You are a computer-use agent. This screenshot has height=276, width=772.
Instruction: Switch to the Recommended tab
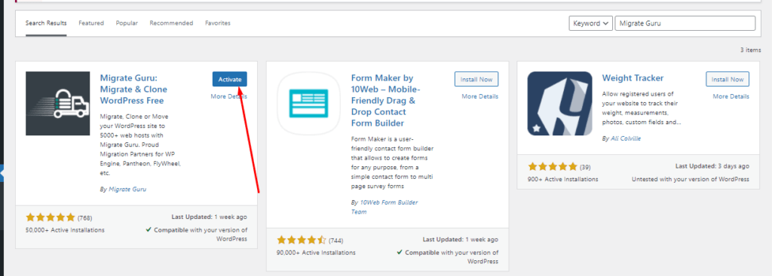171,23
